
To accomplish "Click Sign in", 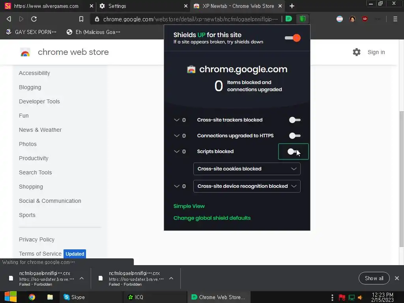I will (376, 52).
